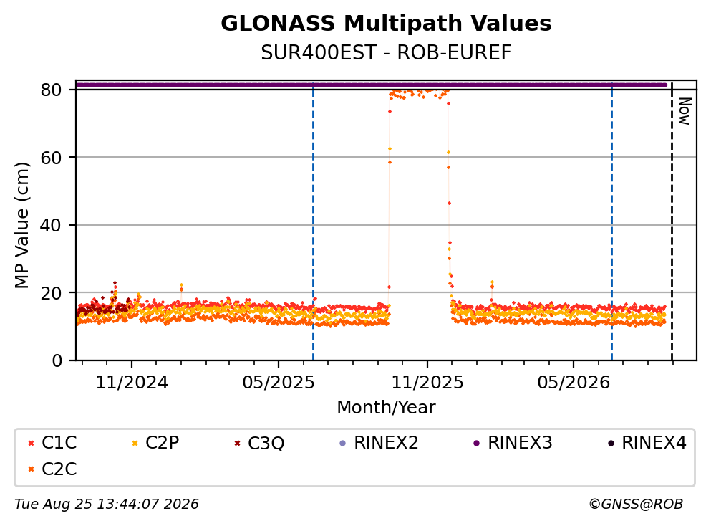Viewport: 711px width, 526px height.
Task: Click the C2P legend marker
Action: [x=135, y=443]
